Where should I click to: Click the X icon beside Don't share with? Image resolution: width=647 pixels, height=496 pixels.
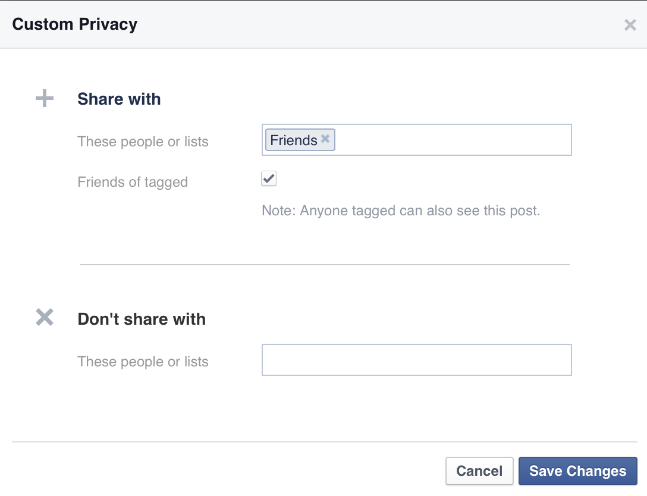45,318
